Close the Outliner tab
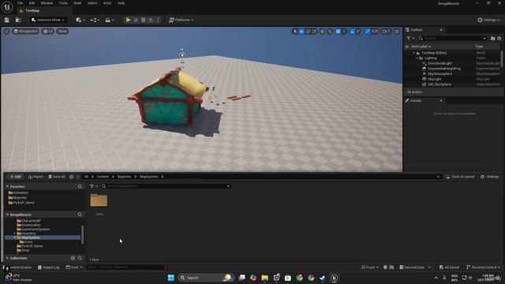Screen dimensions: 505x284 click(x=441, y=30)
